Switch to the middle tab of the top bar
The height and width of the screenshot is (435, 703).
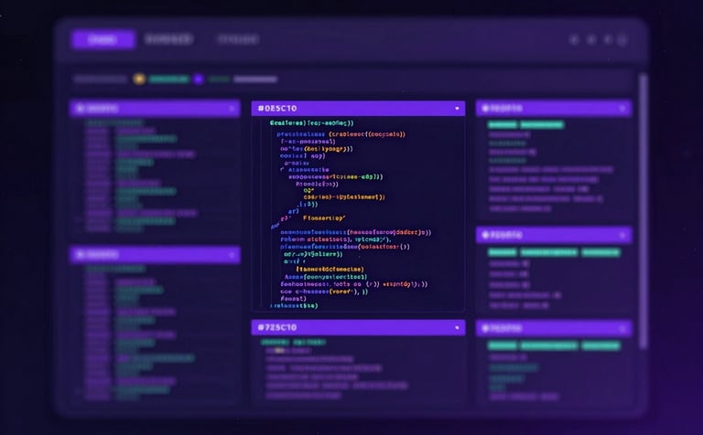pos(169,39)
